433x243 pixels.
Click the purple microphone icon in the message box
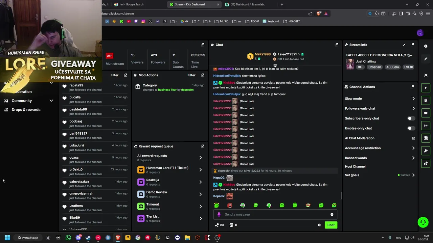(x=219, y=214)
